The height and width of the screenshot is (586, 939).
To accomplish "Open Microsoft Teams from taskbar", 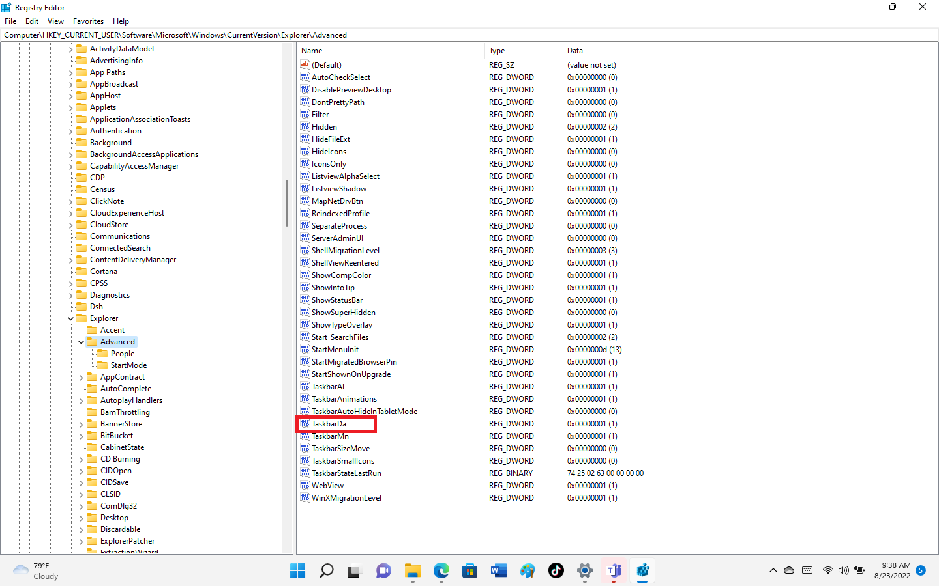I will [614, 571].
